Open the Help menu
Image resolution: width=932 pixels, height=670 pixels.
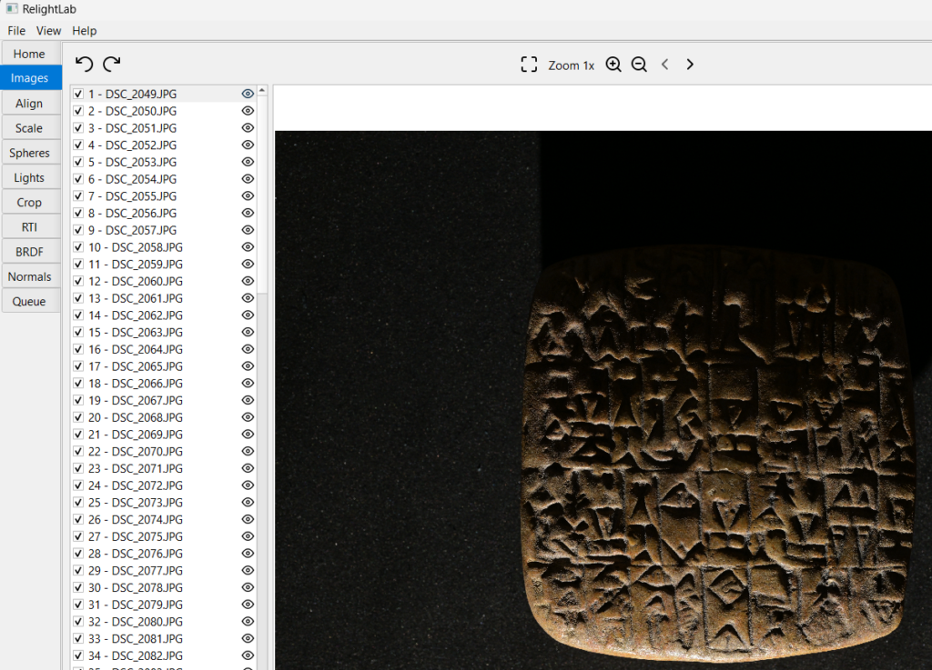tap(85, 31)
